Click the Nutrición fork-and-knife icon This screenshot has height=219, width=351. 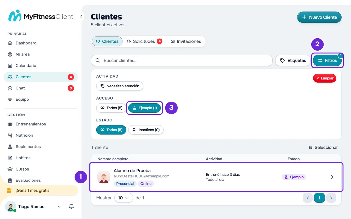(10, 135)
